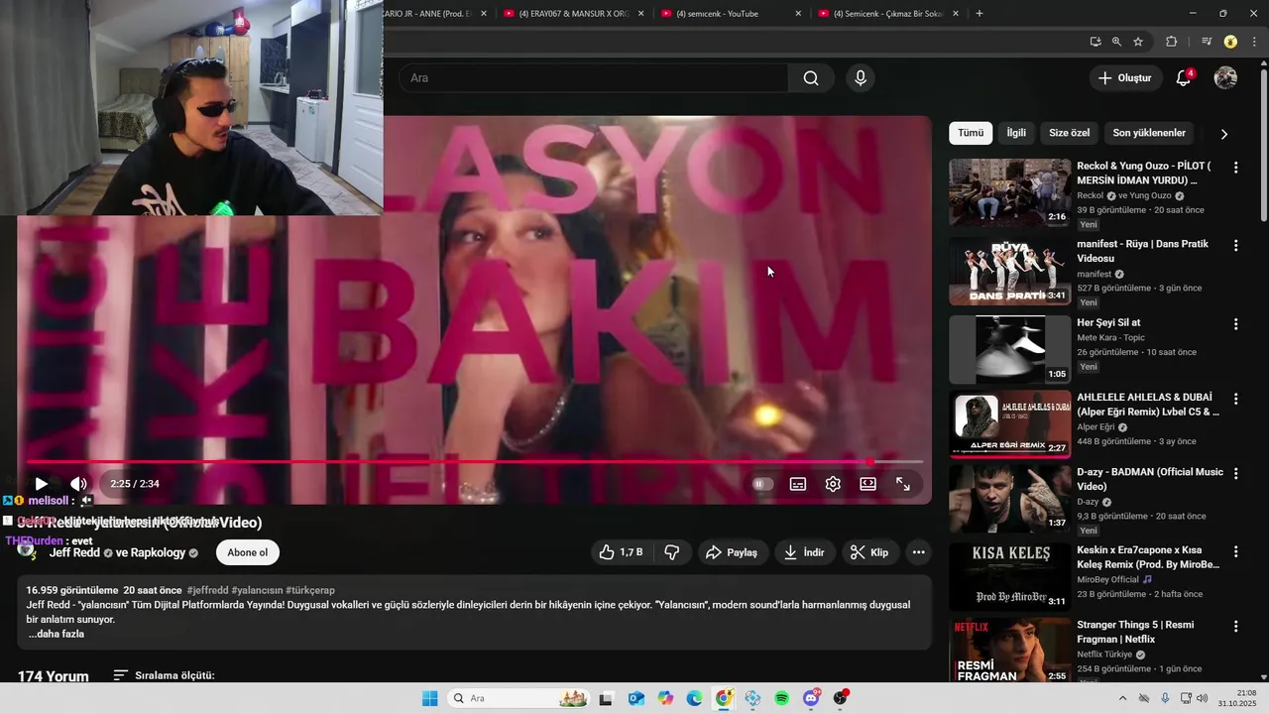The image size is (1269, 714).
Task: Open the video player settings gear
Action: [x=833, y=484]
